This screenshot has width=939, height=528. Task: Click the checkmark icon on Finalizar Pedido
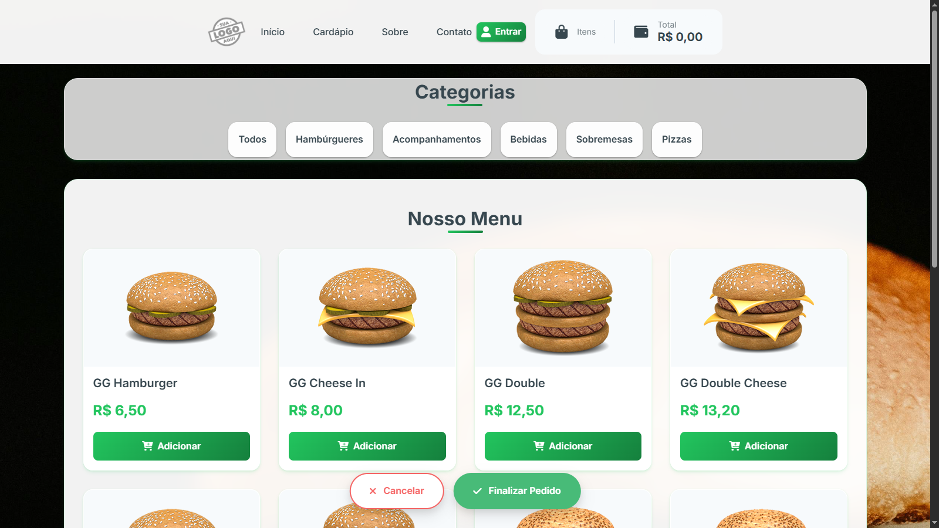click(x=478, y=491)
